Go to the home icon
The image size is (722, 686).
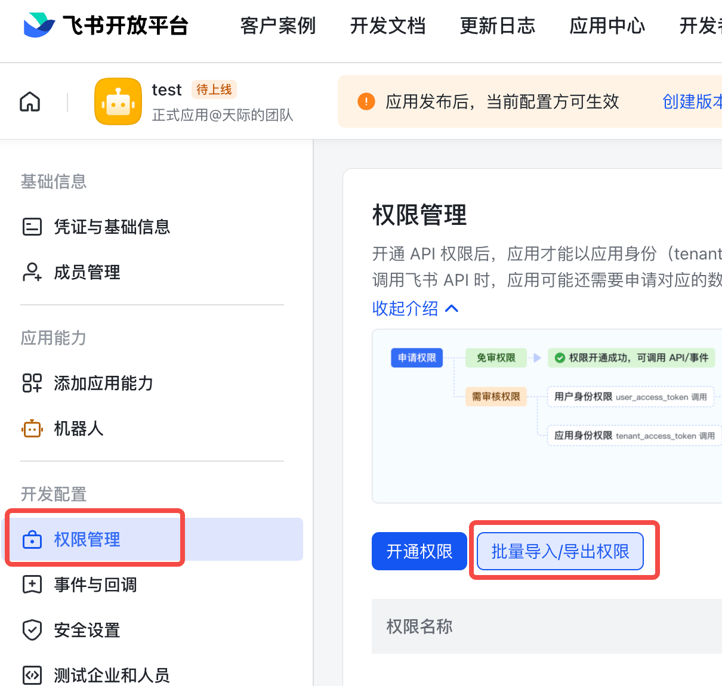pyautogui.click(x=30, y=102)
